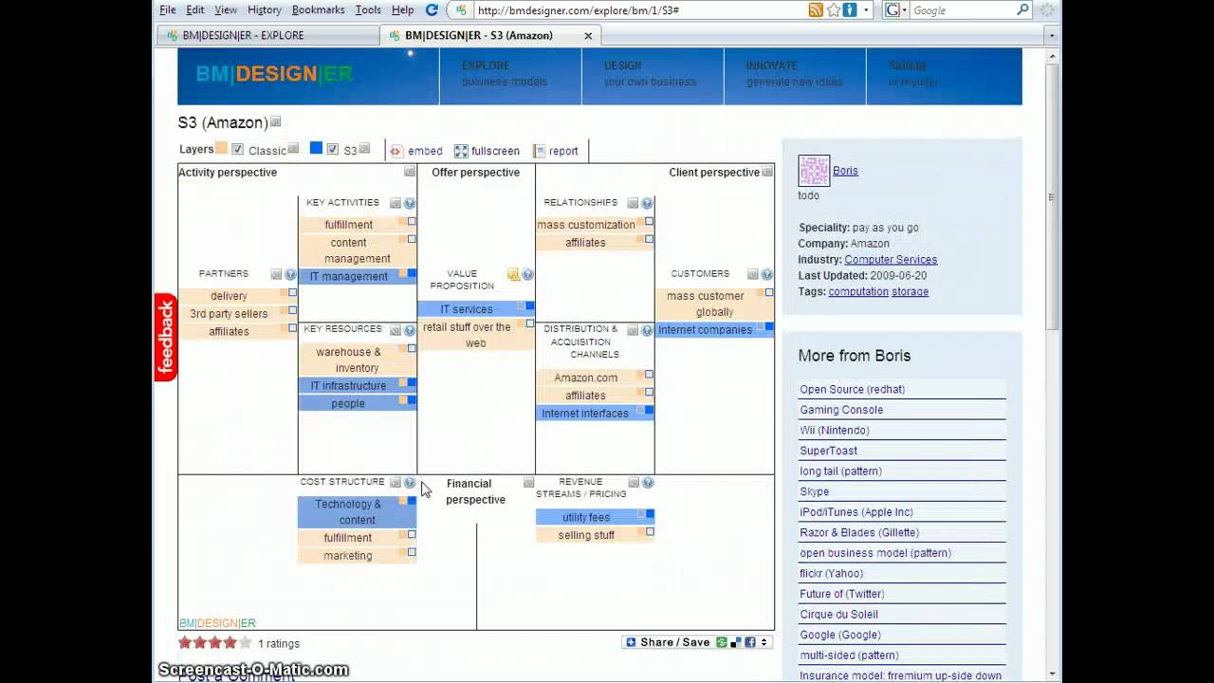This screenshot has width=1214, height=683.
Task: Click the note icon next to S3 (Amazon) title
Action: click(276, 121)
